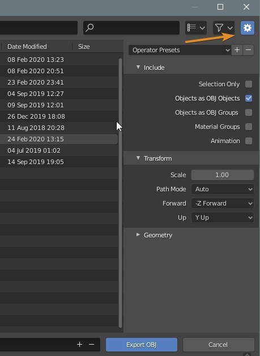Viewport: 260px width, 356px height.
Task: Enable the Selection Only checkbox
Action: (249, 84)
